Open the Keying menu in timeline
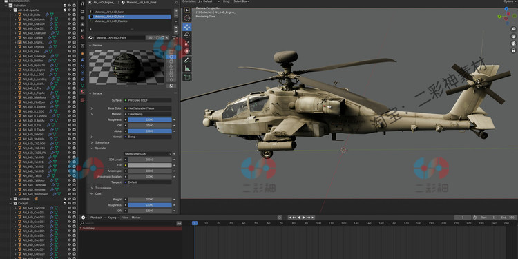 tap(113, 218)
